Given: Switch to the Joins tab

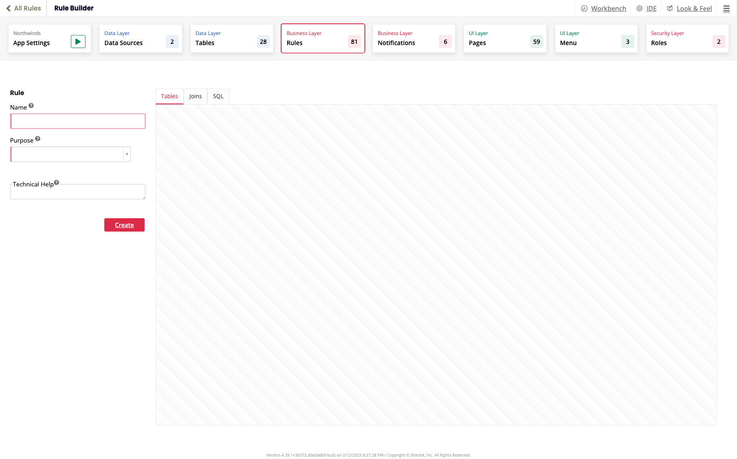Looking at the screenshot, I should [x=195, y=96].
